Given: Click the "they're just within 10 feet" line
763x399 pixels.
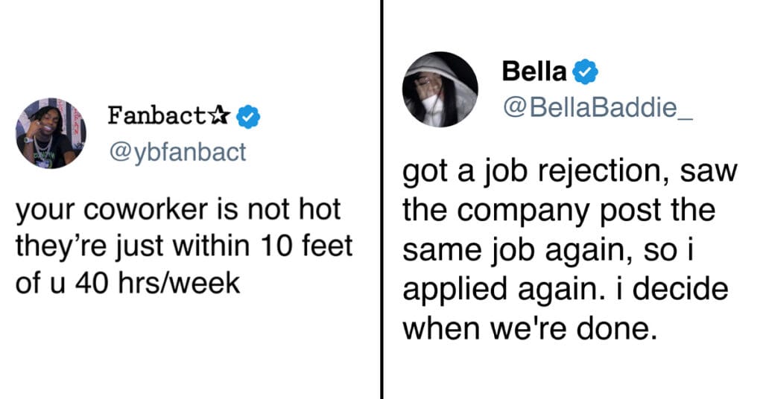Looking at the screenshot, I should point(183,247).
